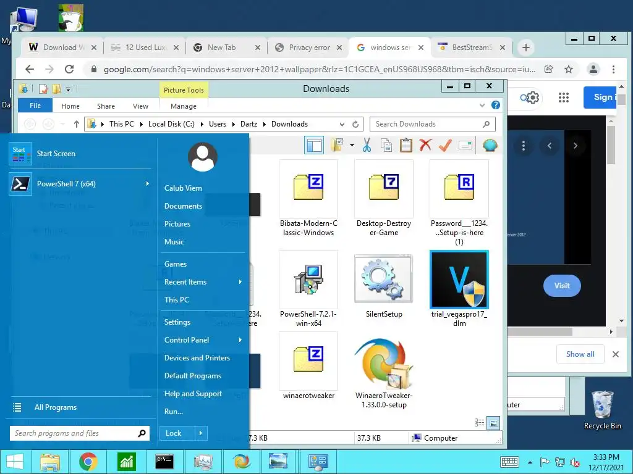Switch to details view icon at bottom right

(479, 423)
